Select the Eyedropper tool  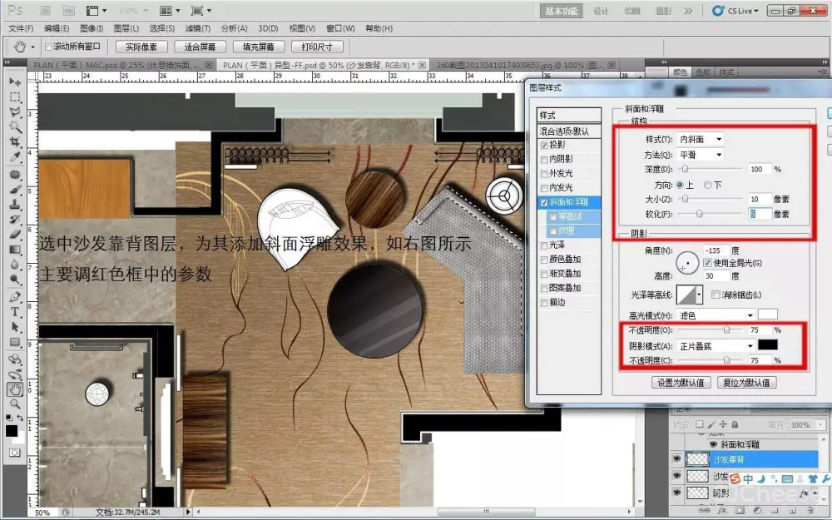click(15, 157)
